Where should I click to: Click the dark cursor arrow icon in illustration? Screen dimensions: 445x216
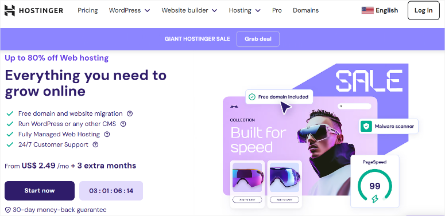click(285, 108)
